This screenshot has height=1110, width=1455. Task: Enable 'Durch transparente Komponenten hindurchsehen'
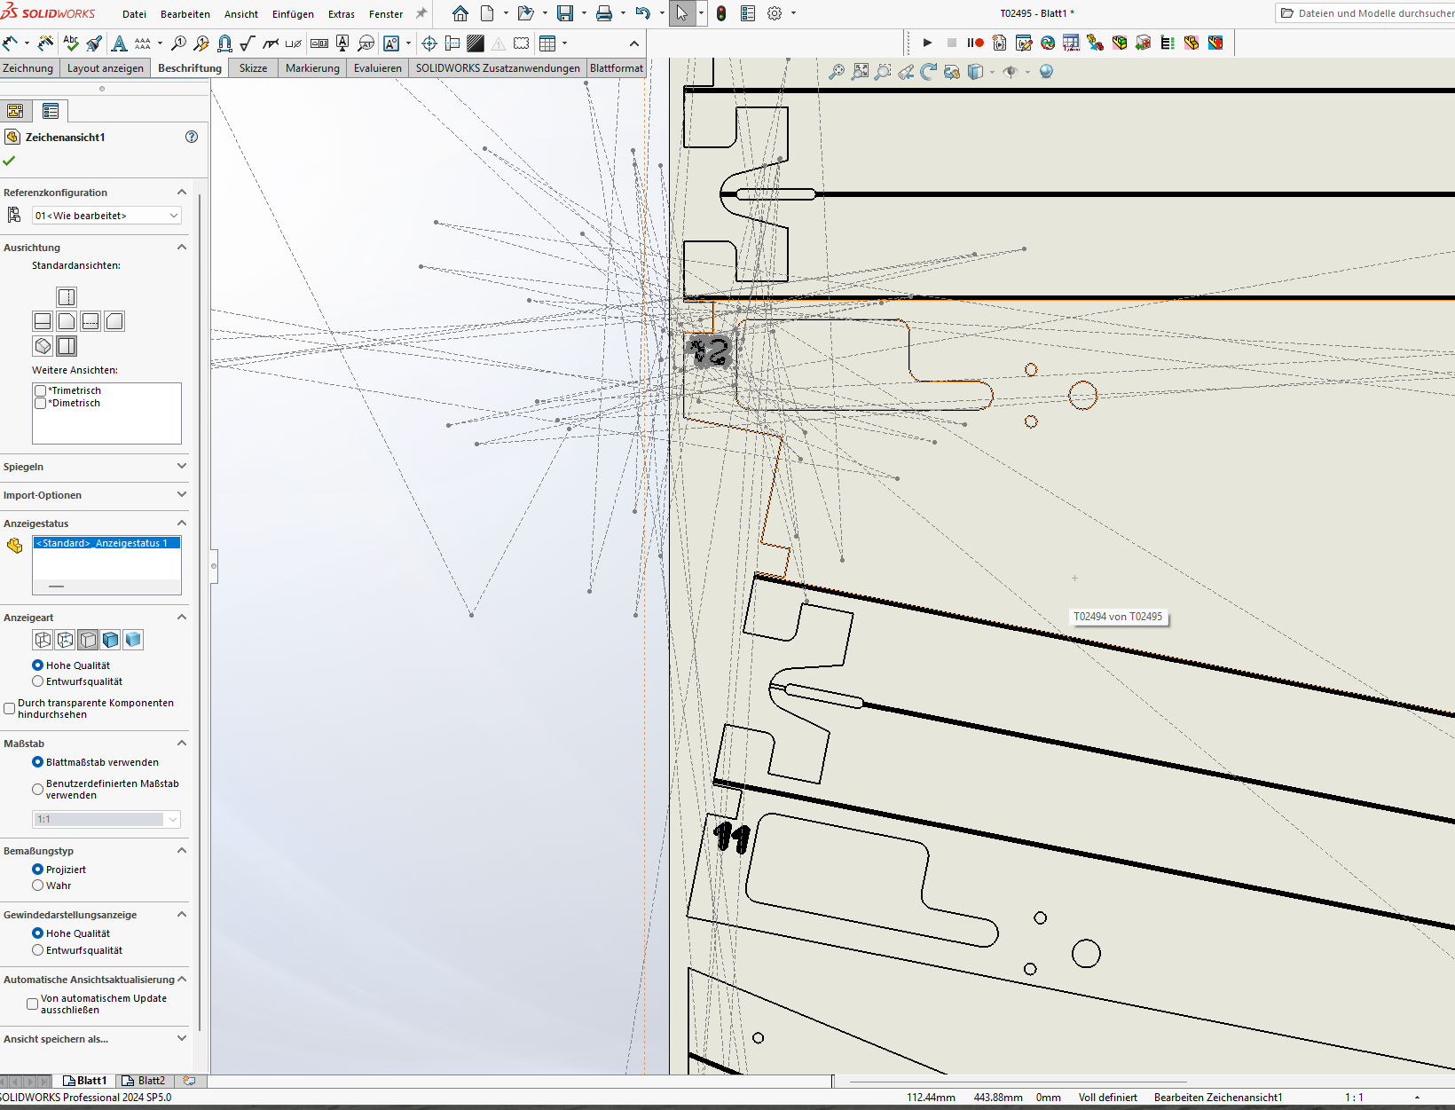tap(9, 708)
